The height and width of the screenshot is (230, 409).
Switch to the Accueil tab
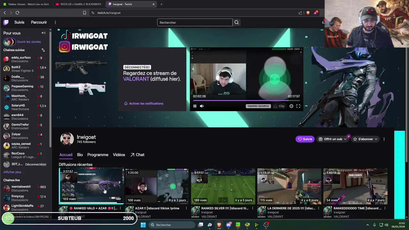pyautogui.click(x=66, y=155)
